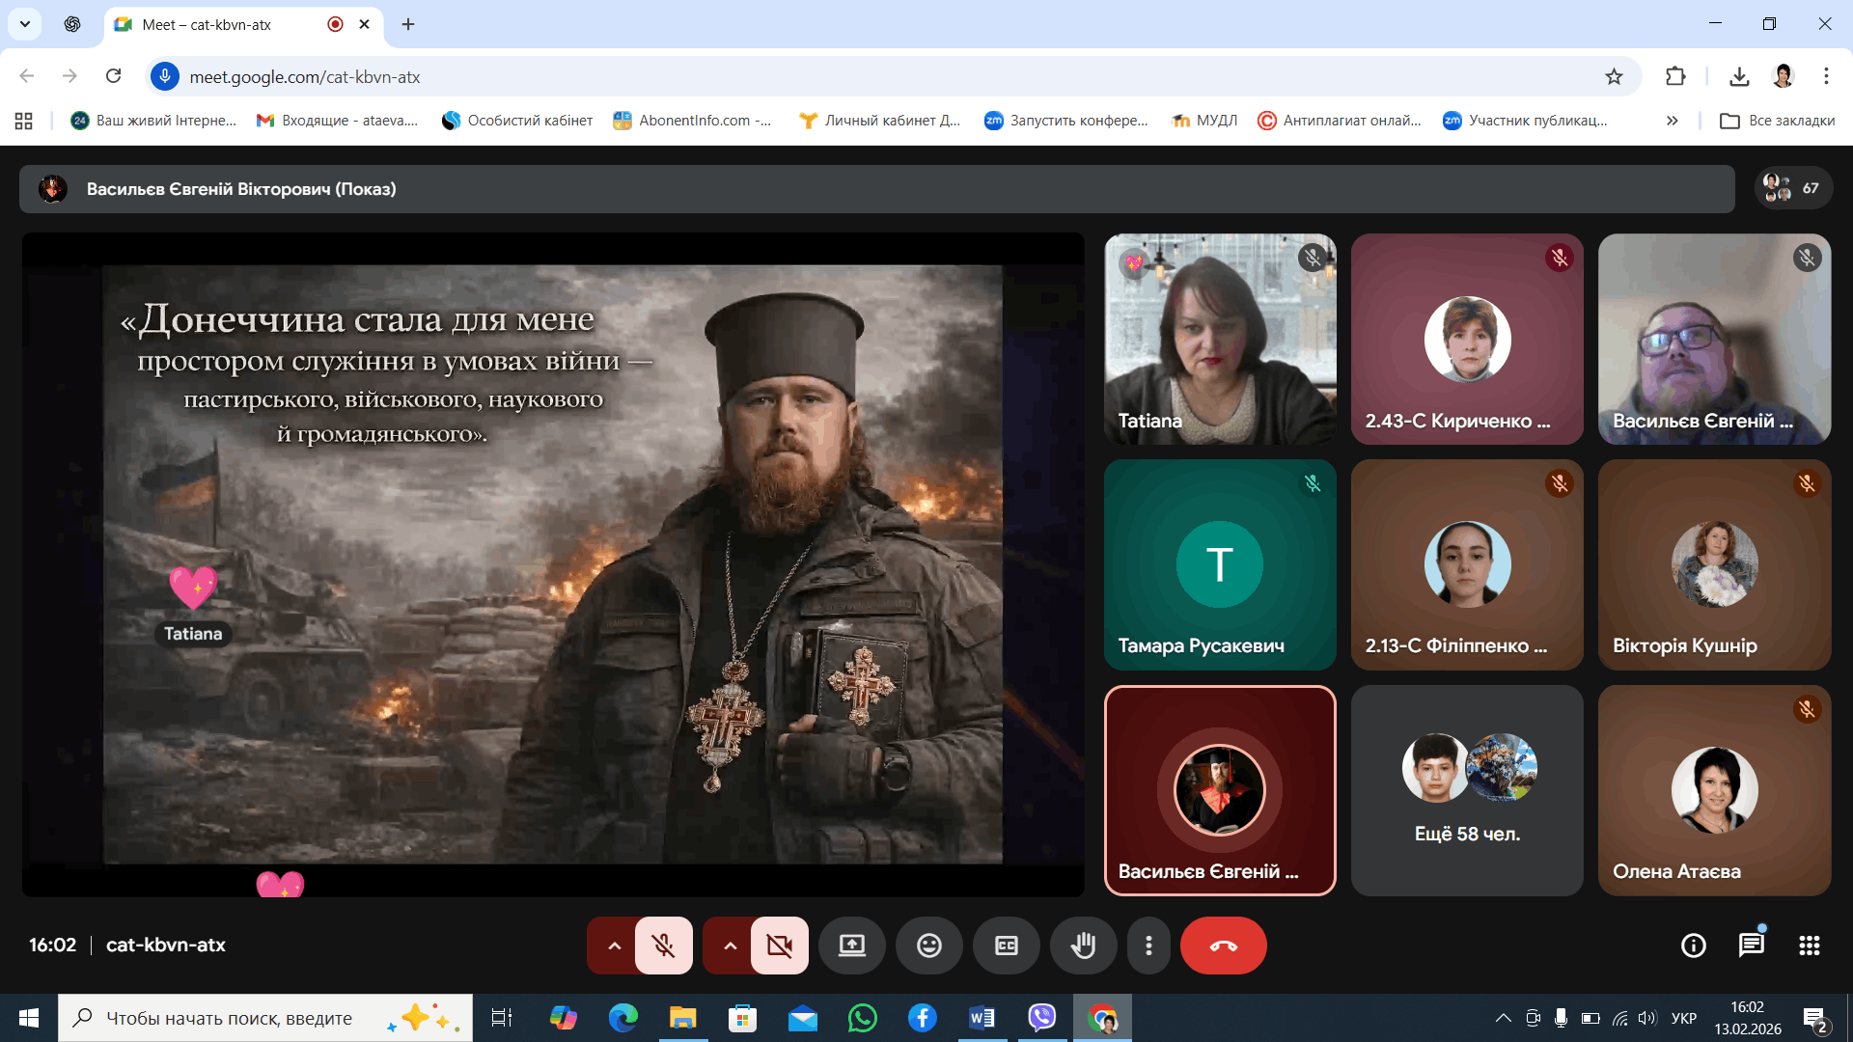Expand hidden bookmarks chevron
The image size is (1853, 1042).
pos(1672,121)
